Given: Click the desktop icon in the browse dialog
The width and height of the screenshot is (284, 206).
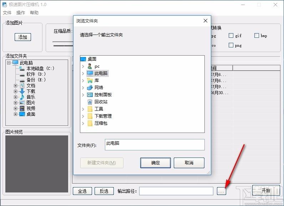Looking at the screenshot, I should pyautogui.click(x=83, y=59).
